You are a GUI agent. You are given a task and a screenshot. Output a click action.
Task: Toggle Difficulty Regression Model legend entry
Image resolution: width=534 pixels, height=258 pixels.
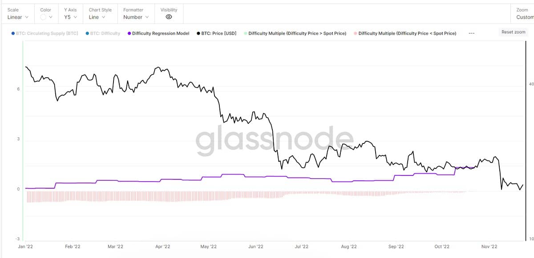158,33
